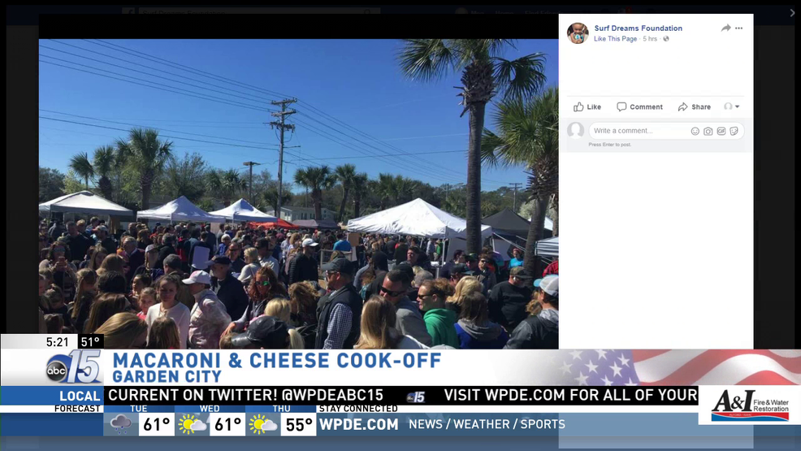Screen dimensions: 801x451
Task: Open the sticker picker in comment box
Action: point(734,132)
